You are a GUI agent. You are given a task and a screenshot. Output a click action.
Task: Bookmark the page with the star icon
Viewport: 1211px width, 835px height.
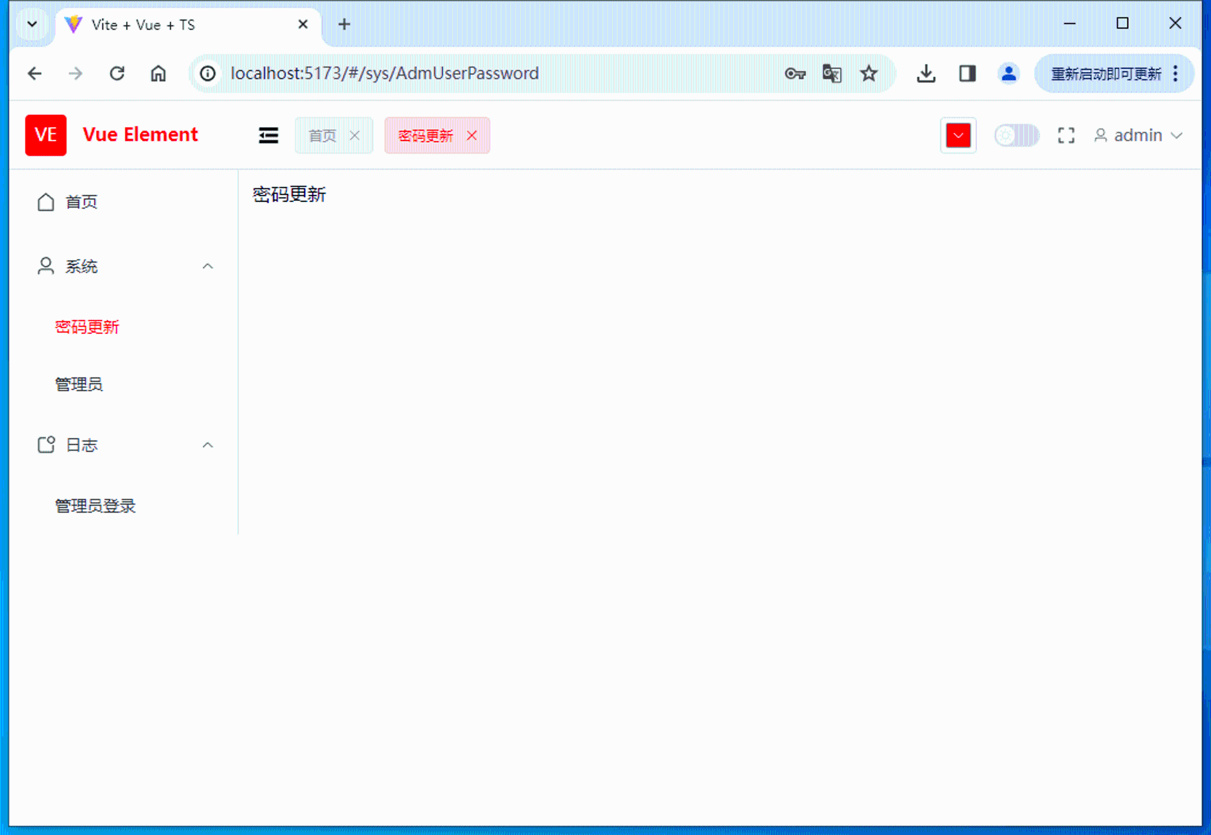pos(869,74)
